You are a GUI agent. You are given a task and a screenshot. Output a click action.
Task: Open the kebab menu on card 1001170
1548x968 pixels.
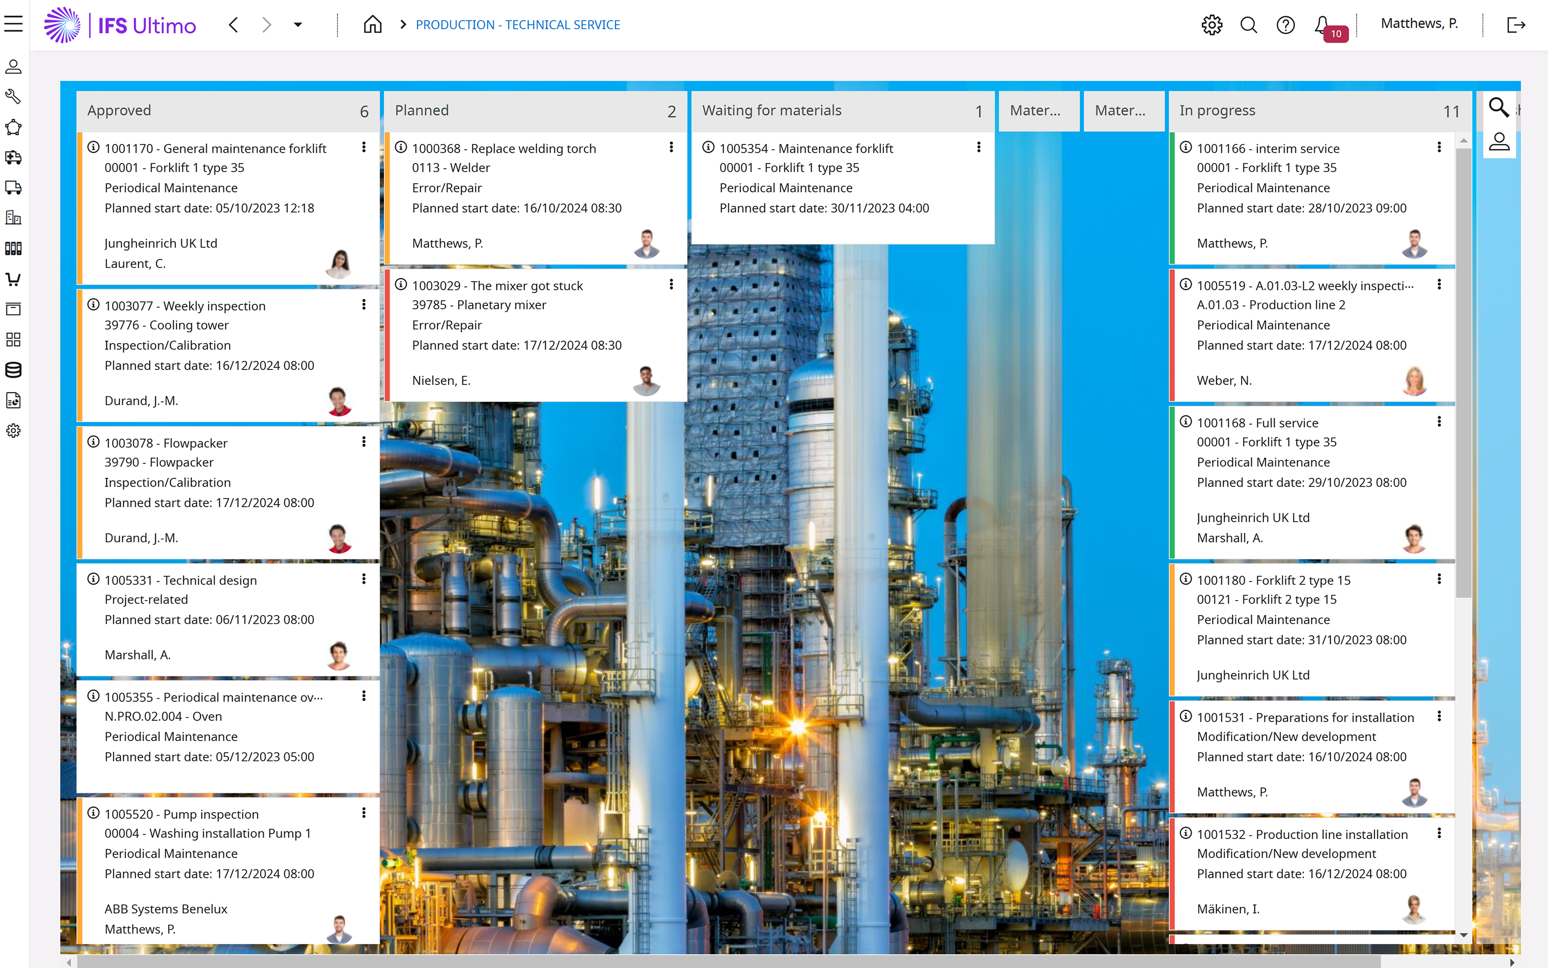pos(364,147)
